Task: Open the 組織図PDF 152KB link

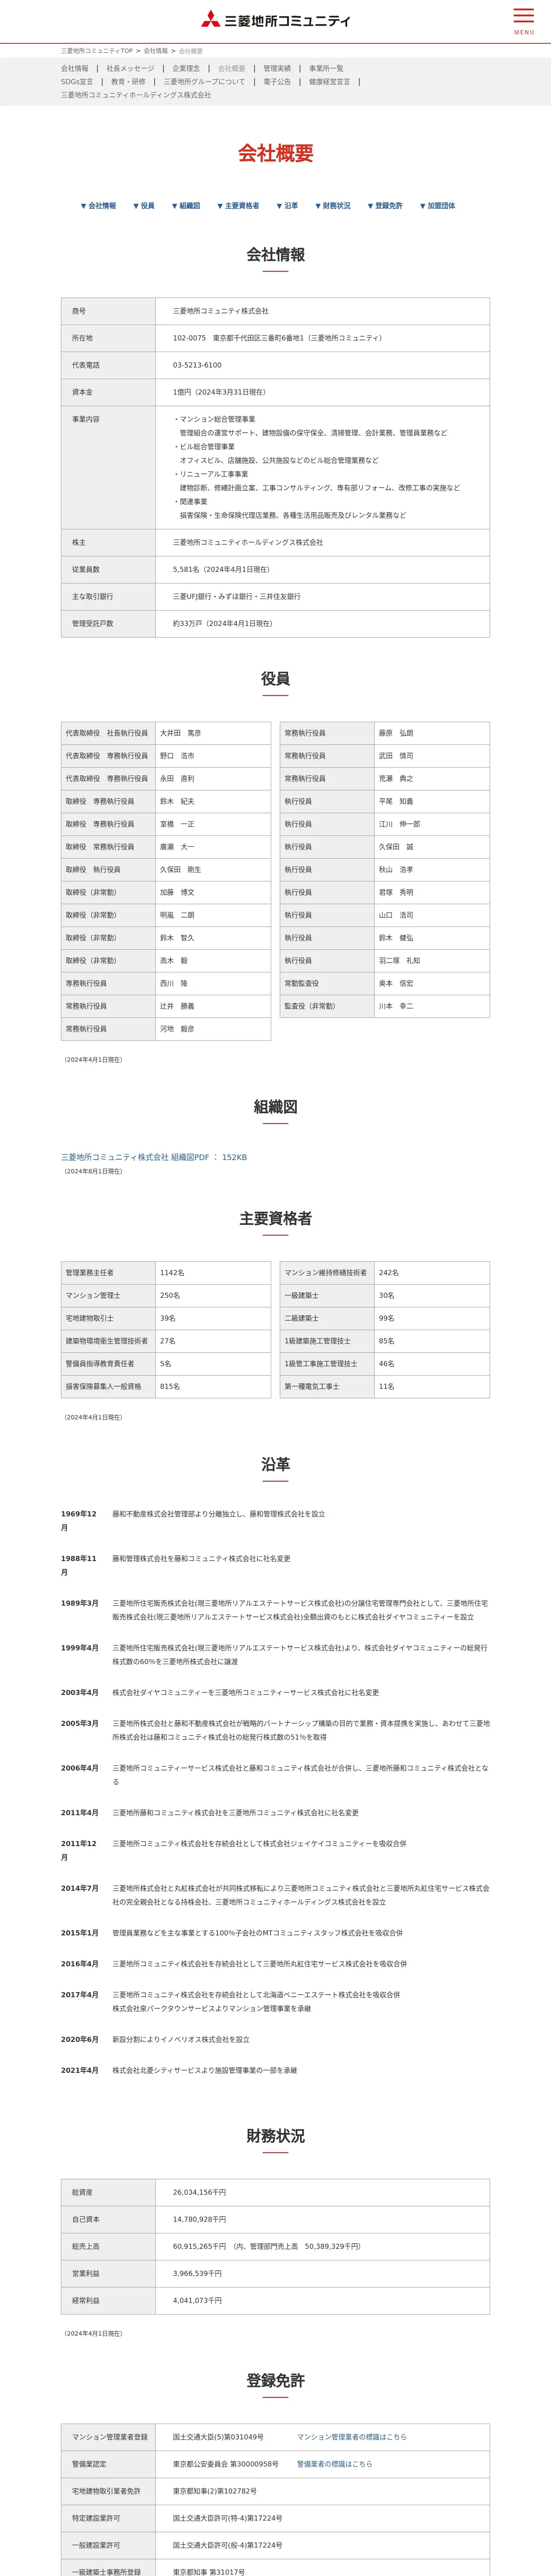Action: click(154, 1157)
